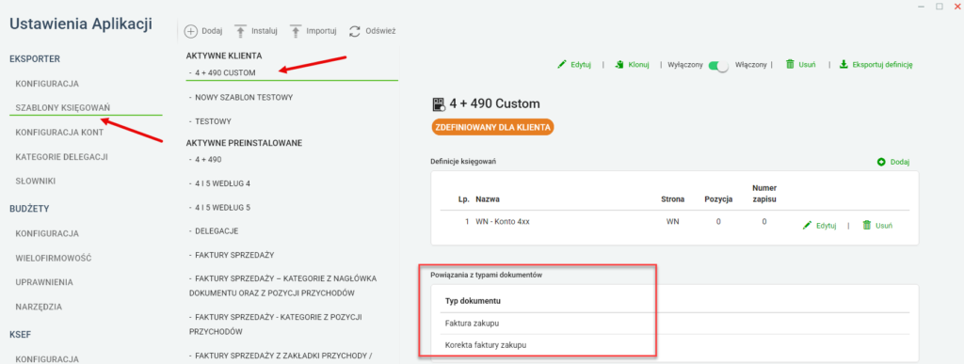Click the template icon beside 4 + 490 Custom title
The height and width of the screenshot is (364, 964).
click(439, 103)
